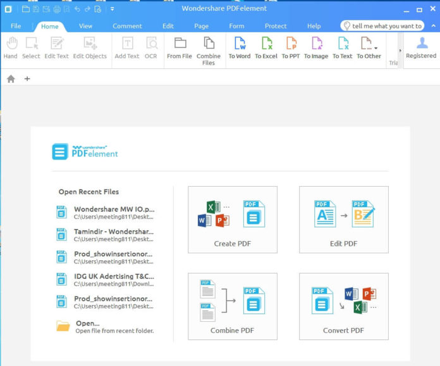The image size is (440, 366).
Task: Click the Combine PDF tile
Action: tap(233, 306)
